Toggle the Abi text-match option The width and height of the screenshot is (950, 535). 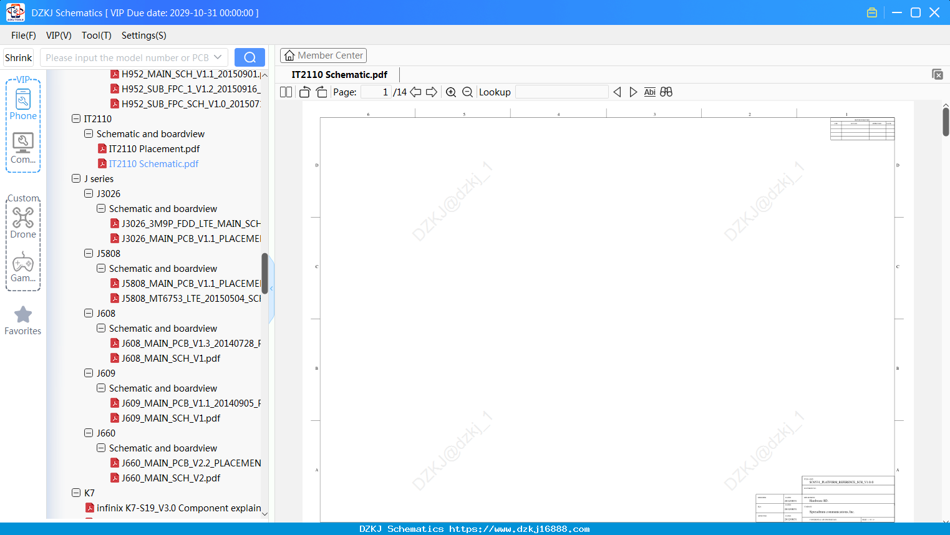tap(649, 92)
